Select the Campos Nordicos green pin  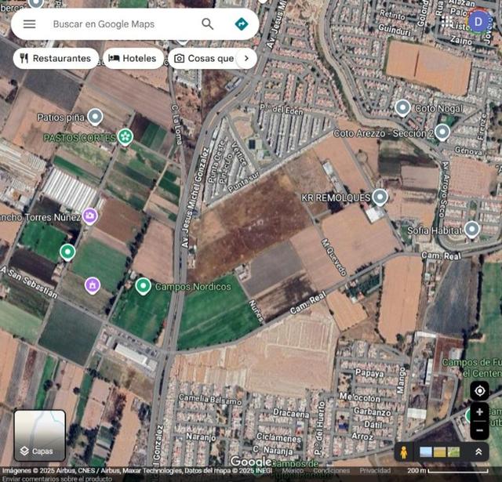pos(143,285)
